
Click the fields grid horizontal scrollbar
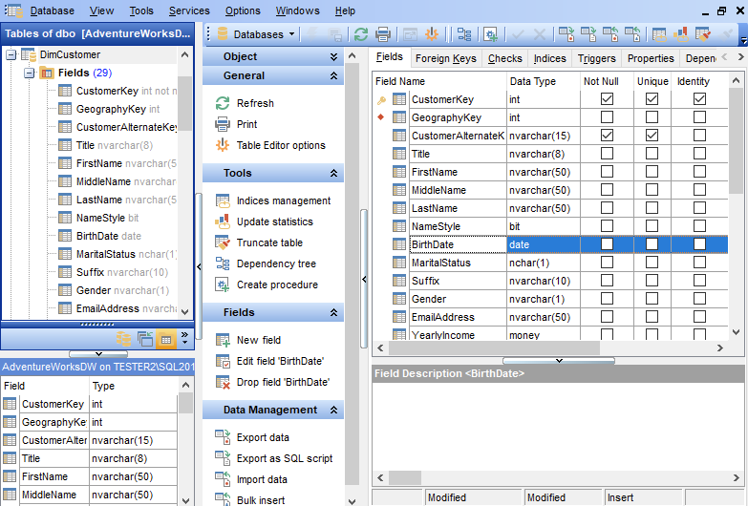(494, 348)
